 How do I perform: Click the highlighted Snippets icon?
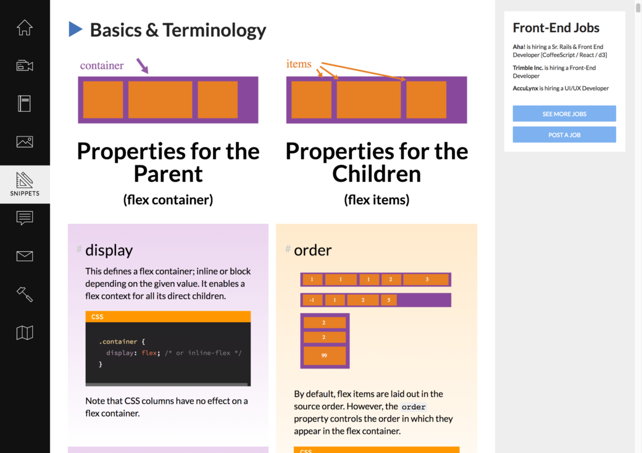[x=25, y=183]
